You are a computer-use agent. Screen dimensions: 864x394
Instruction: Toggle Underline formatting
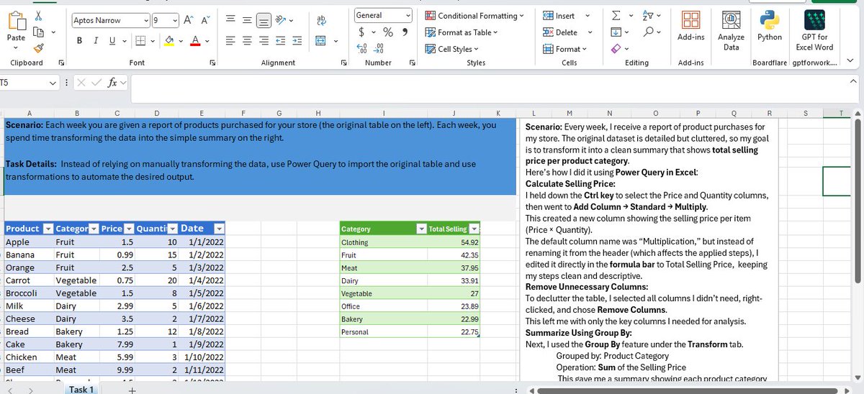tap(112, 41)
